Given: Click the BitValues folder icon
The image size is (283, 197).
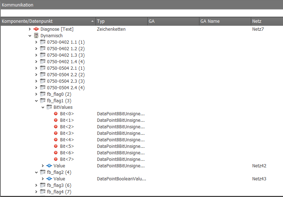Looking at the screenshot, I should pyautogui.click(x=49, y=107).
